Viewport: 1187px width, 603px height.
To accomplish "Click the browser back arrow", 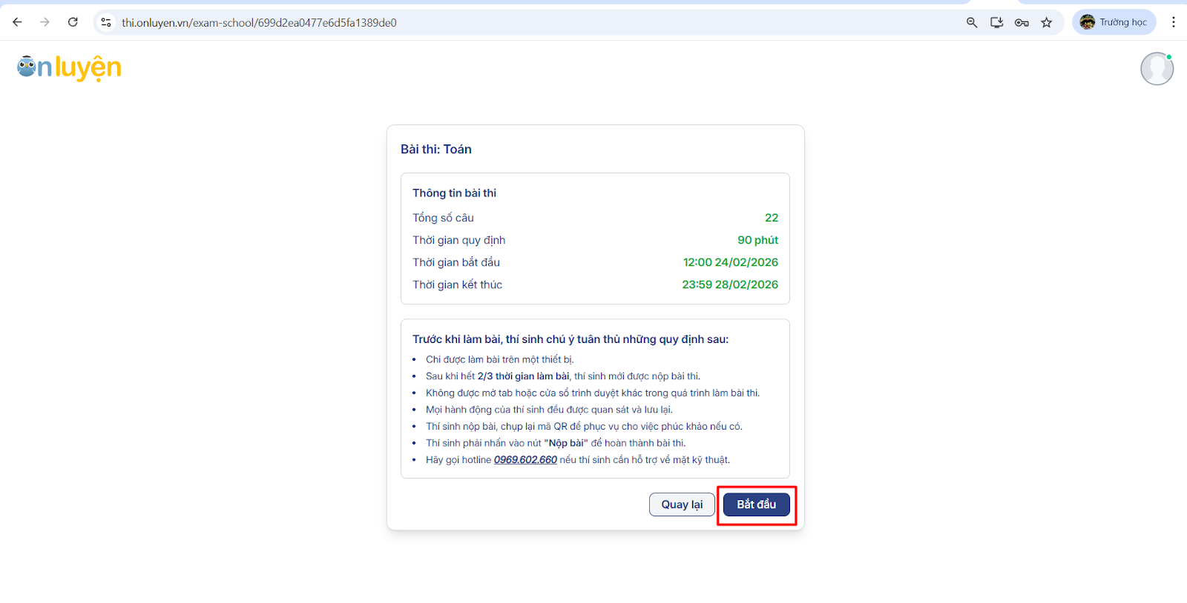I will [x=17, y=22].
